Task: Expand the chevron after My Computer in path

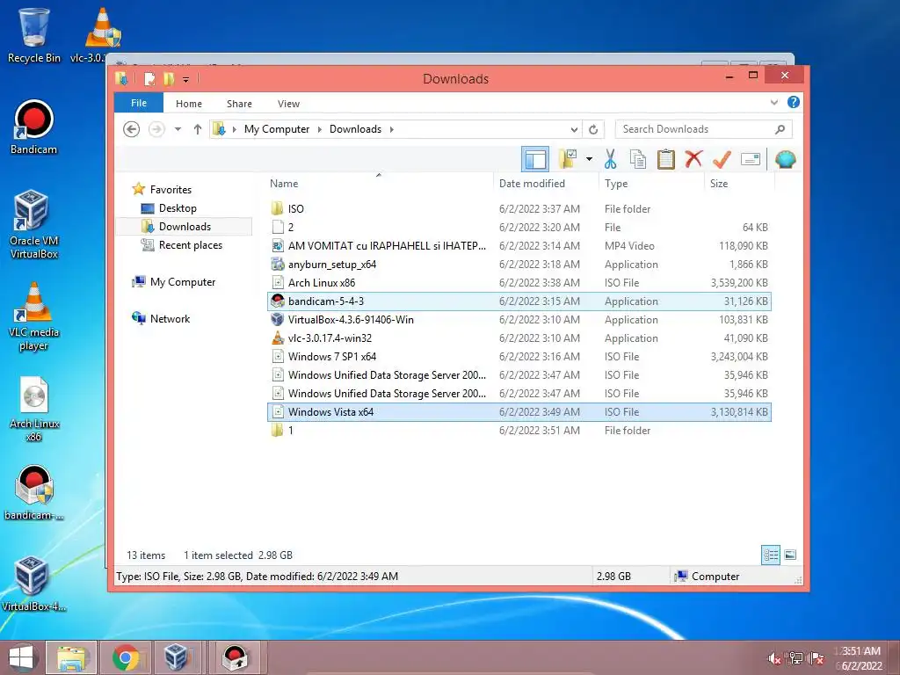Action: coord(320,129)
